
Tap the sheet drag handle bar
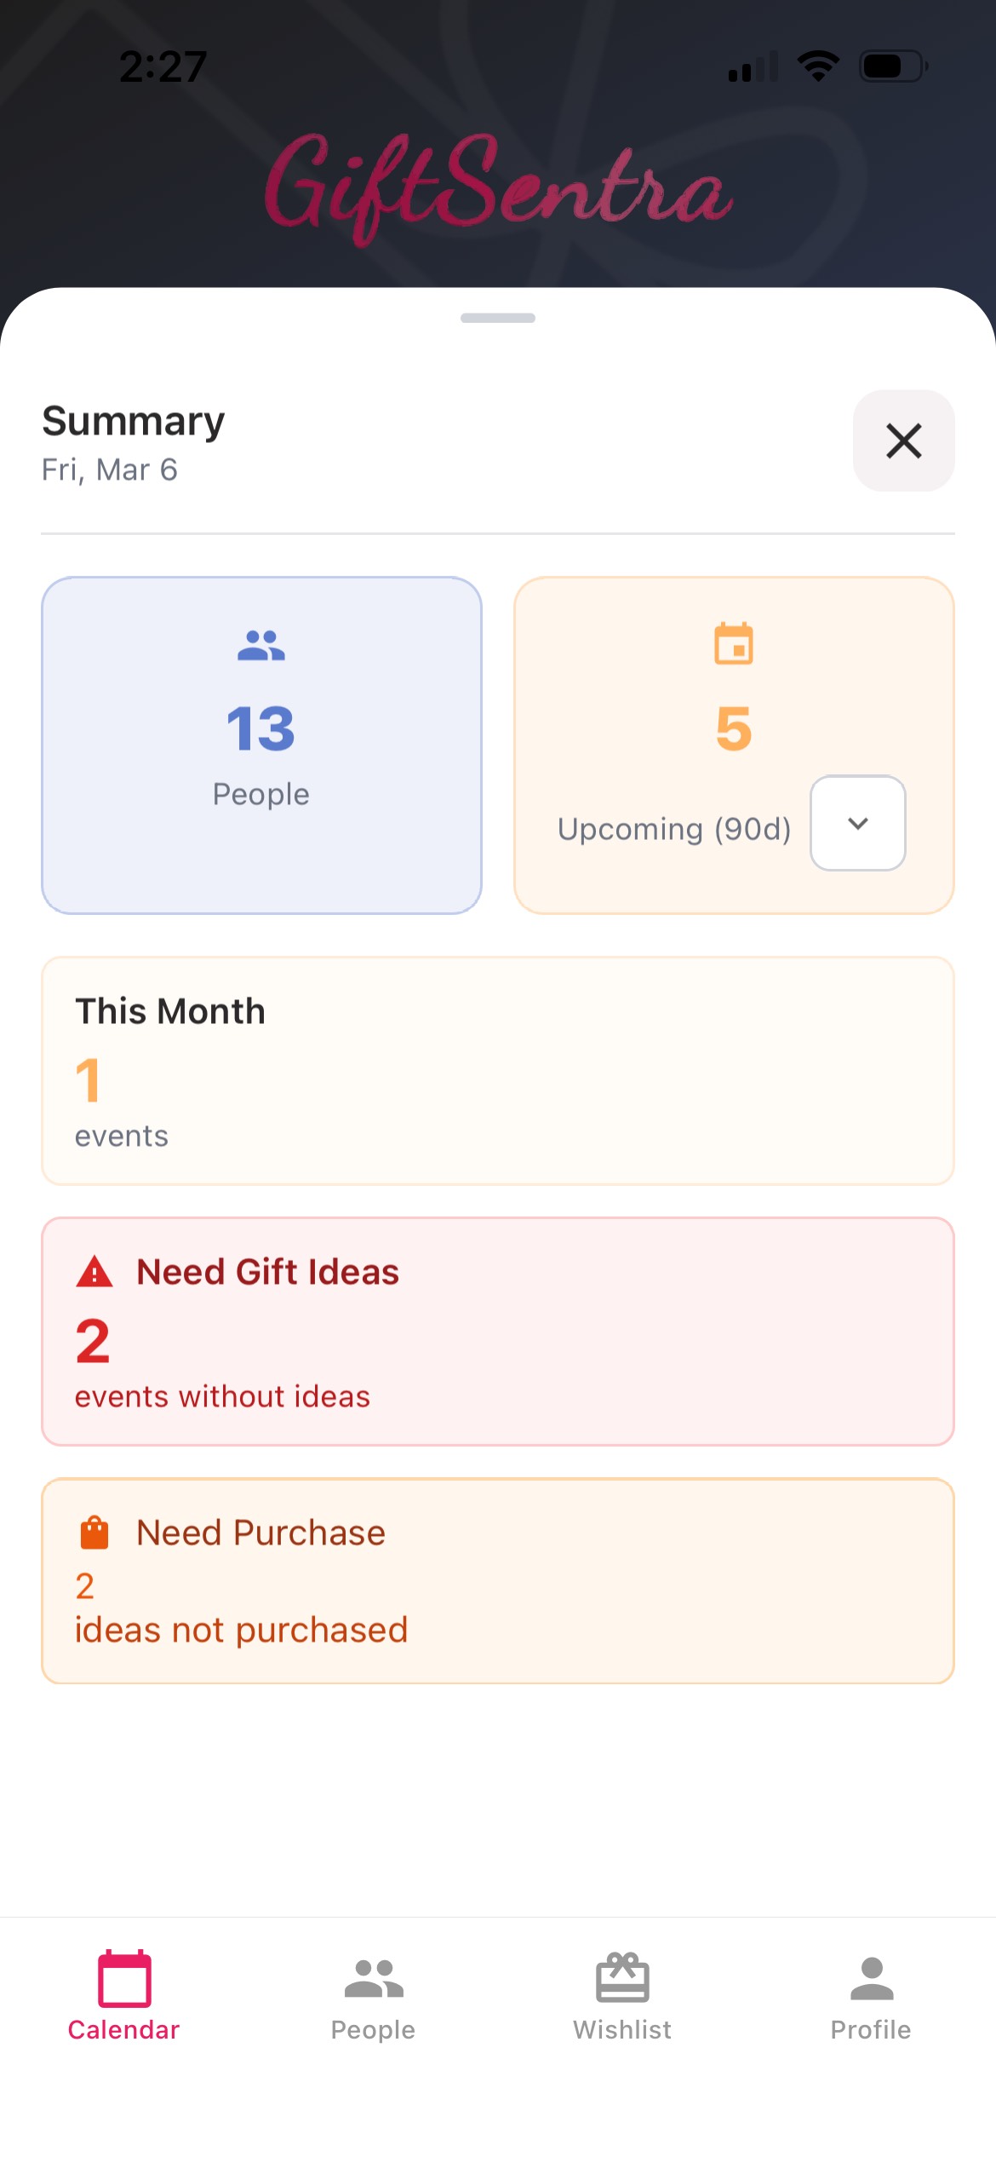pyautogui.click(x=498, y=318)
